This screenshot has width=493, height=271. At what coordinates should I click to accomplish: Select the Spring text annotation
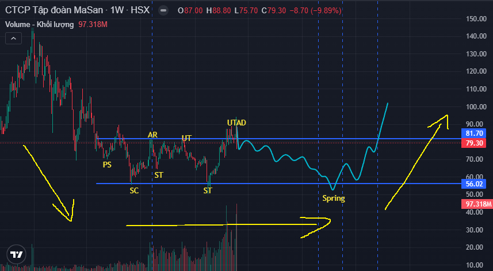click(334, 199)
